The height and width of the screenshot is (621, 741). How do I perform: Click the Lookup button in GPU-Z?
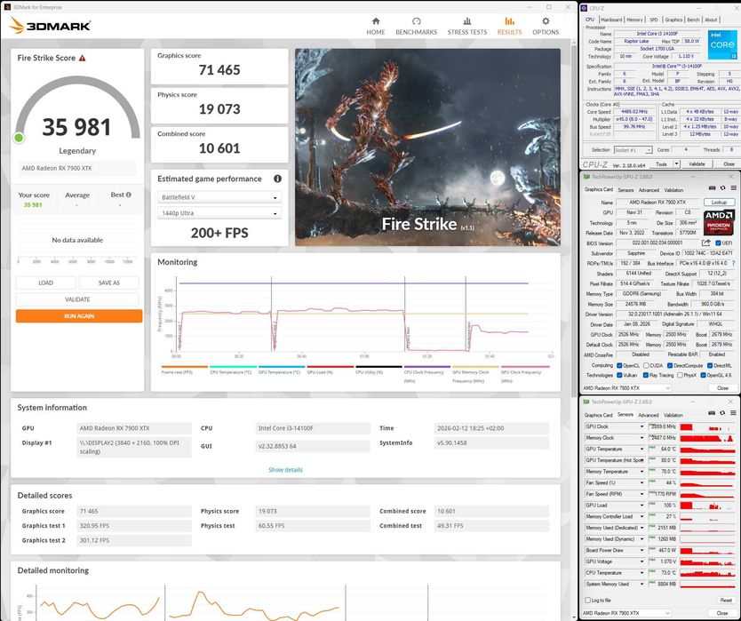coord(719,203)
